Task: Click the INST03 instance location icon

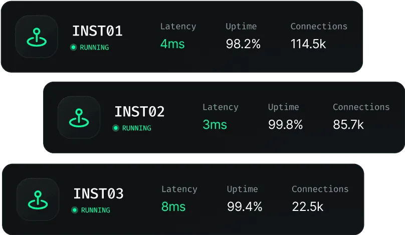Action: pos(37,199)
